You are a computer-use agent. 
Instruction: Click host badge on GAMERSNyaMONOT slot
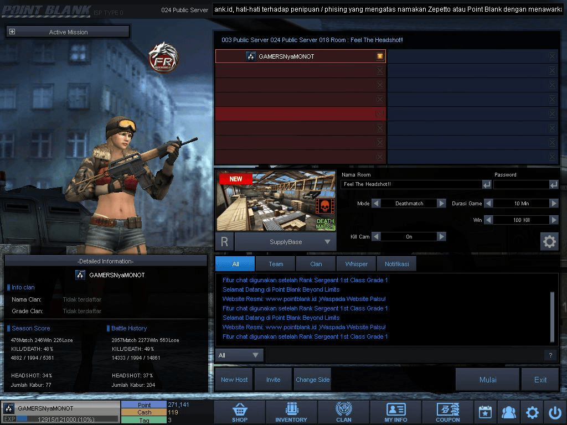(380, 56)
